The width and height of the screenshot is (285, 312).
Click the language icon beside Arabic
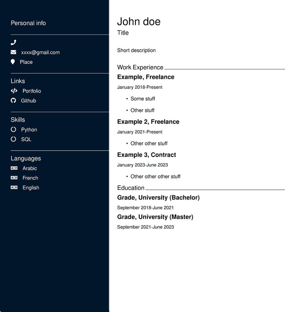pyautogui.click(x=14, y=168)
